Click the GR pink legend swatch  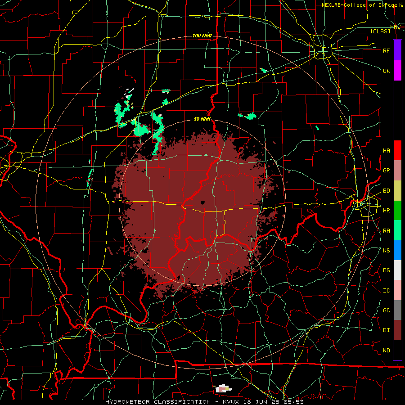(x=397, y=171)
